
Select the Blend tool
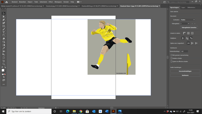[x=4, y=54]
